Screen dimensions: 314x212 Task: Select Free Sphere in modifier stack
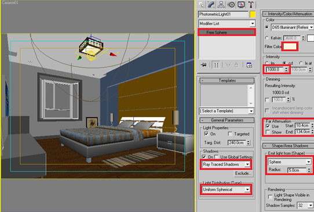[227, 32]
